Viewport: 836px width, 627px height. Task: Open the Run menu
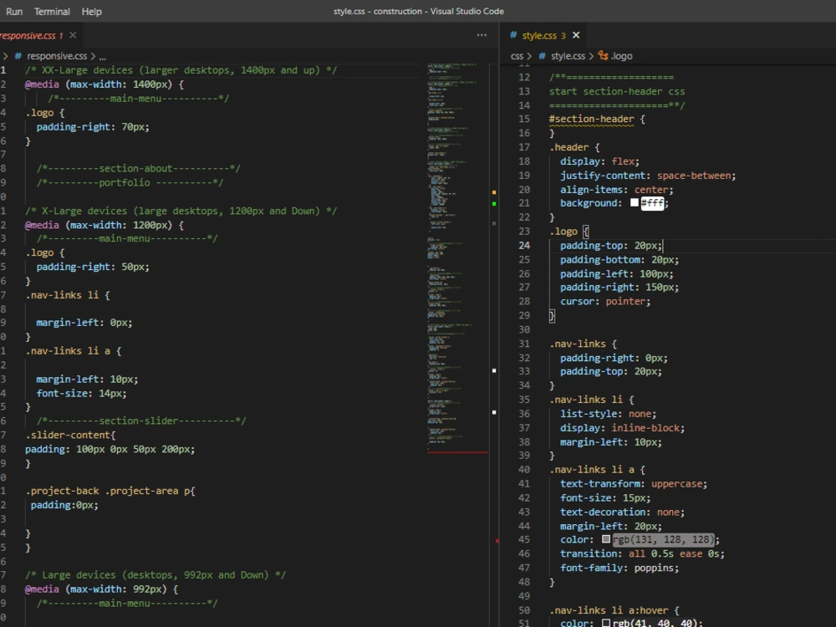[x=14, y=11]
